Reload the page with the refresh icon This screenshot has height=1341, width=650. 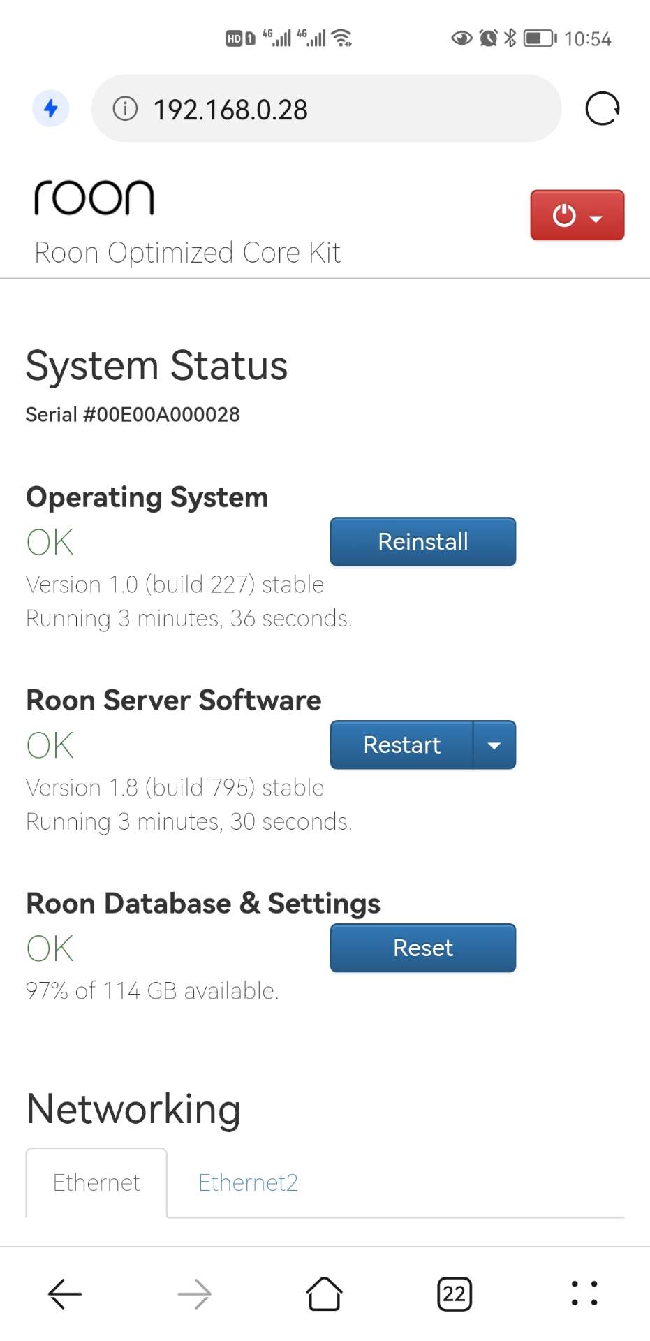coord(602,109)
